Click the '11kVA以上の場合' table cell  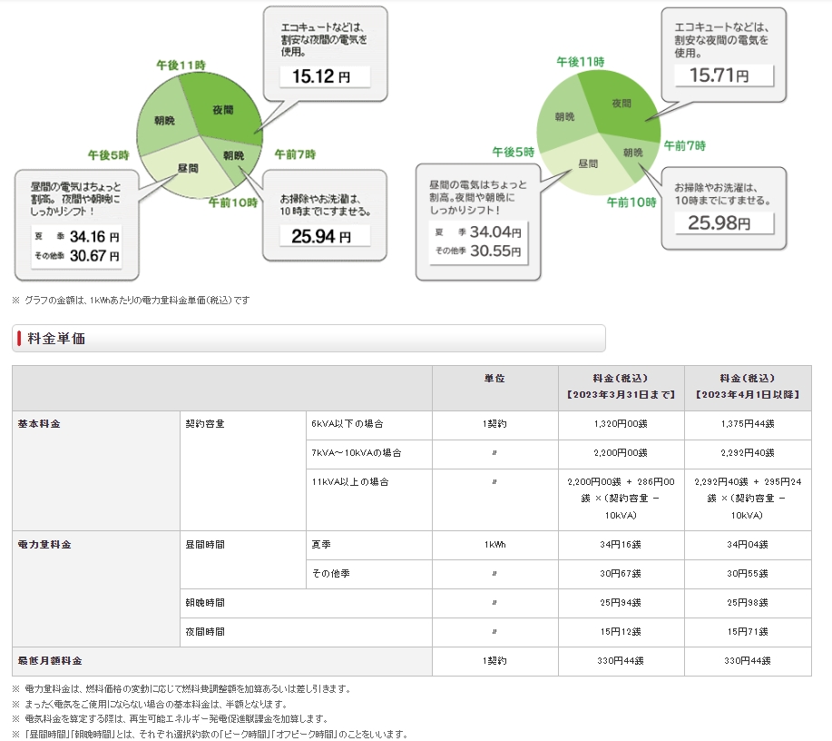[368, 499]
